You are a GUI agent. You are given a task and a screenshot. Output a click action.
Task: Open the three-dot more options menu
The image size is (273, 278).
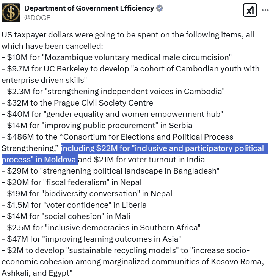[x=265, y=11]
